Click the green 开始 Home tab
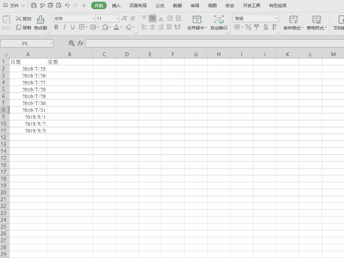 tap(99, 6)
